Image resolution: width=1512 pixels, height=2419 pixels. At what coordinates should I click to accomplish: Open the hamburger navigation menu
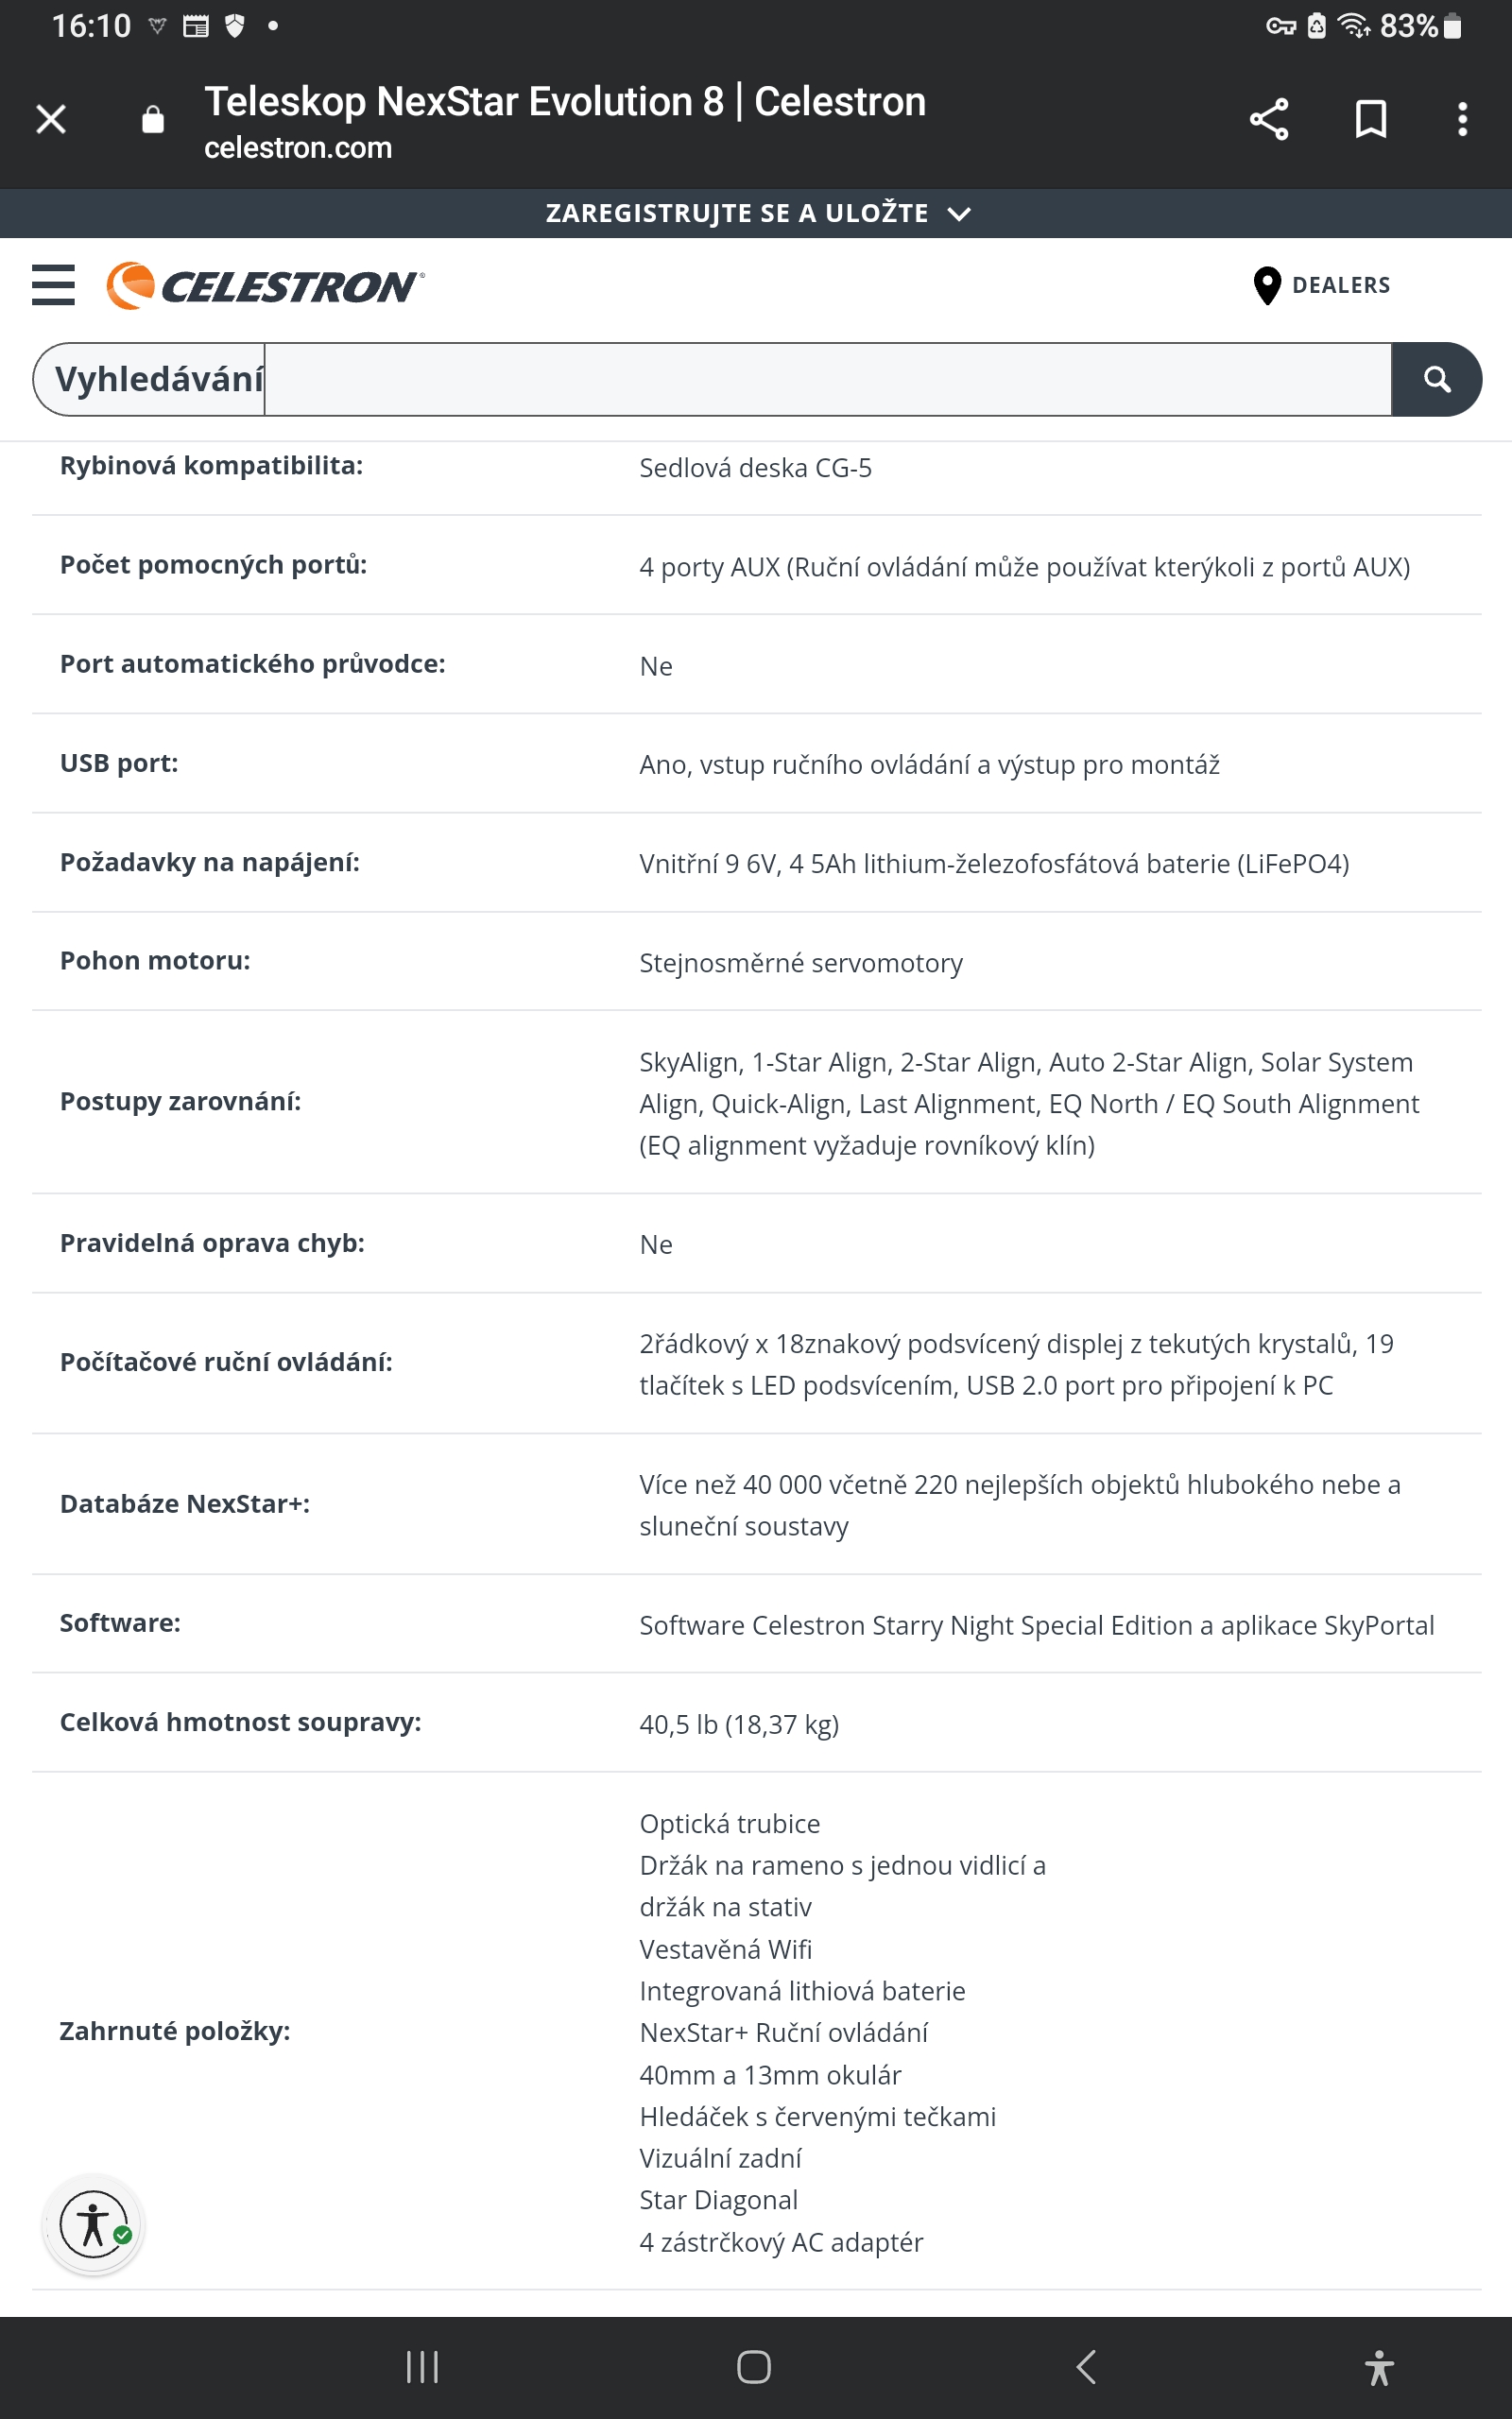click(x=53, y=284)
